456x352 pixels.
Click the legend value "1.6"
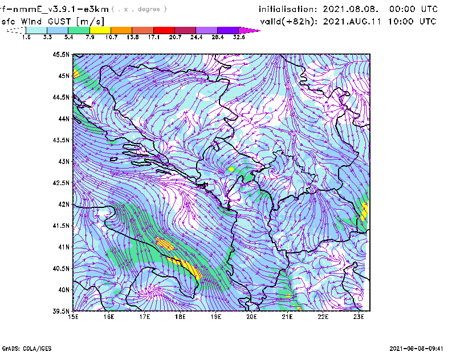point(26,37)
